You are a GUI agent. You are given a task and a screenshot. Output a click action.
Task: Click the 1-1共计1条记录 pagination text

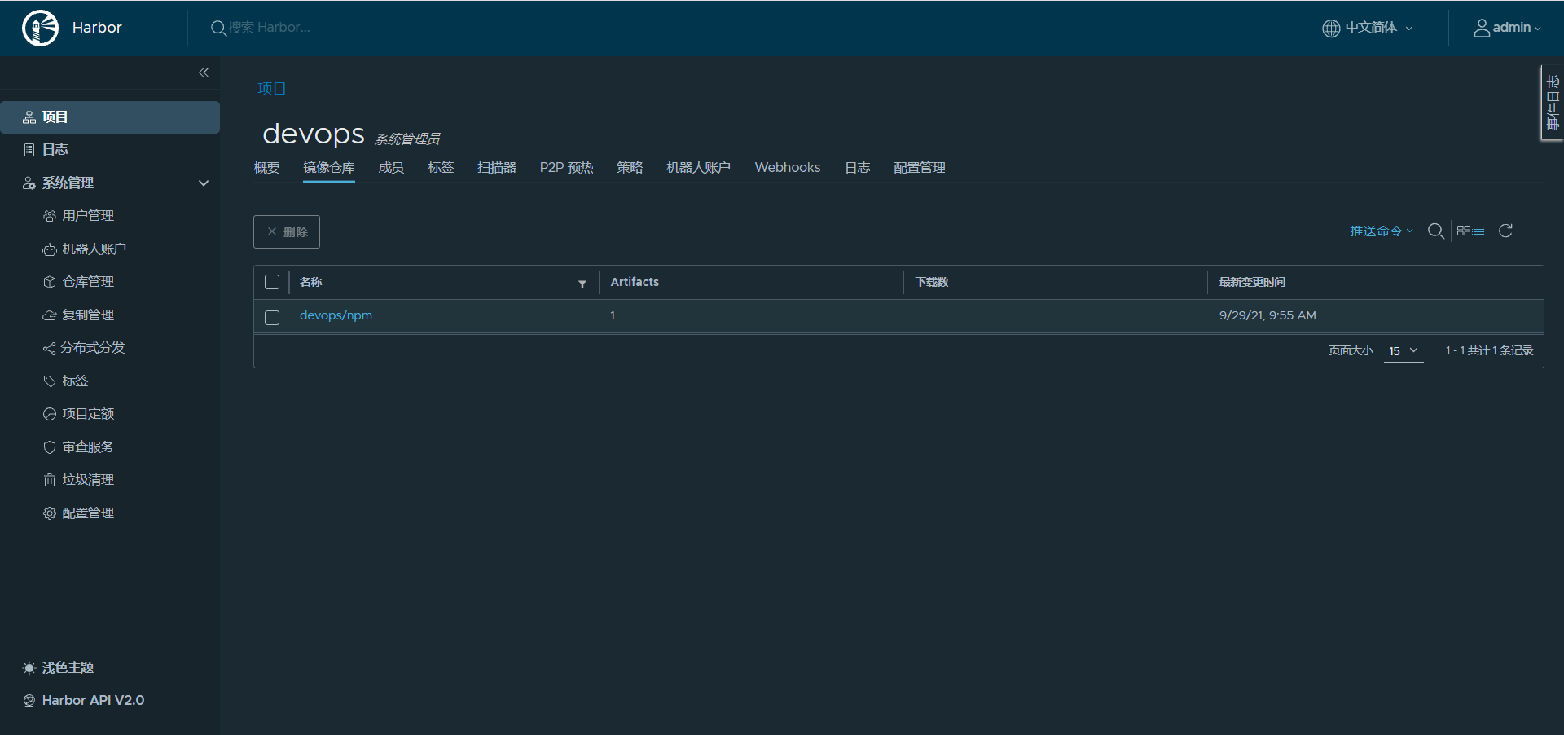pos(1489,351)
